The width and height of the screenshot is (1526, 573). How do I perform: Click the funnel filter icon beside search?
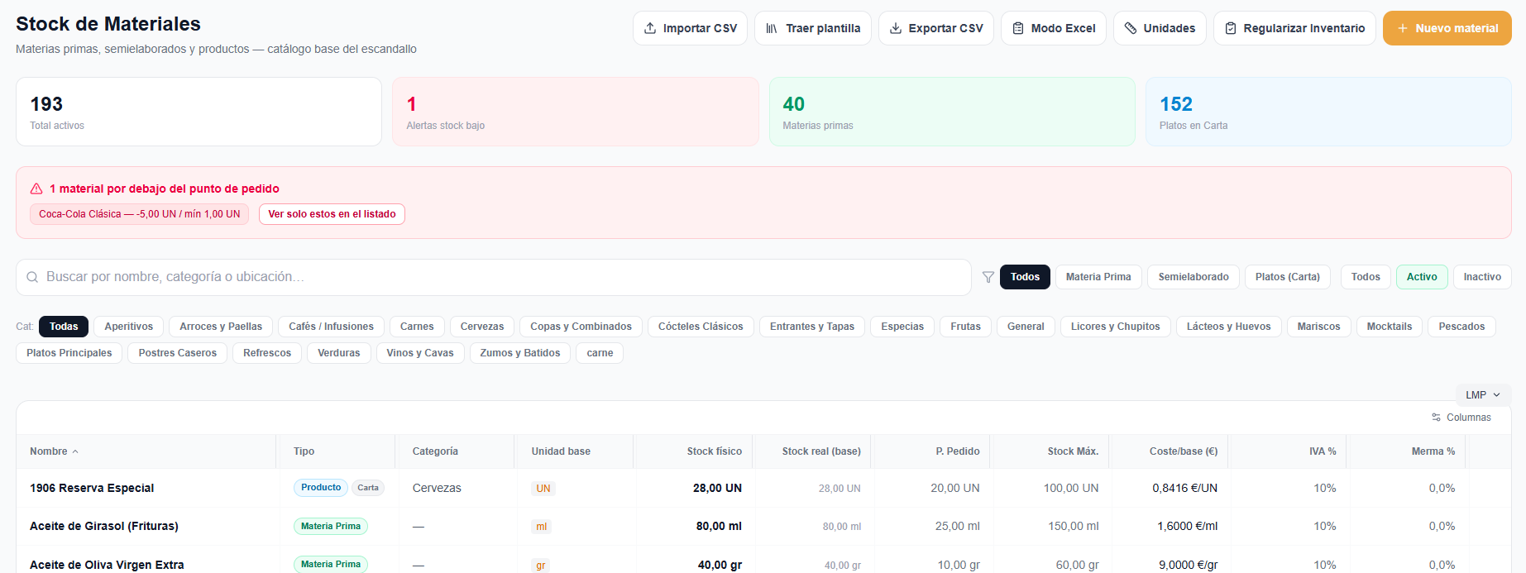pyautogui.click(x=988, y=277)
